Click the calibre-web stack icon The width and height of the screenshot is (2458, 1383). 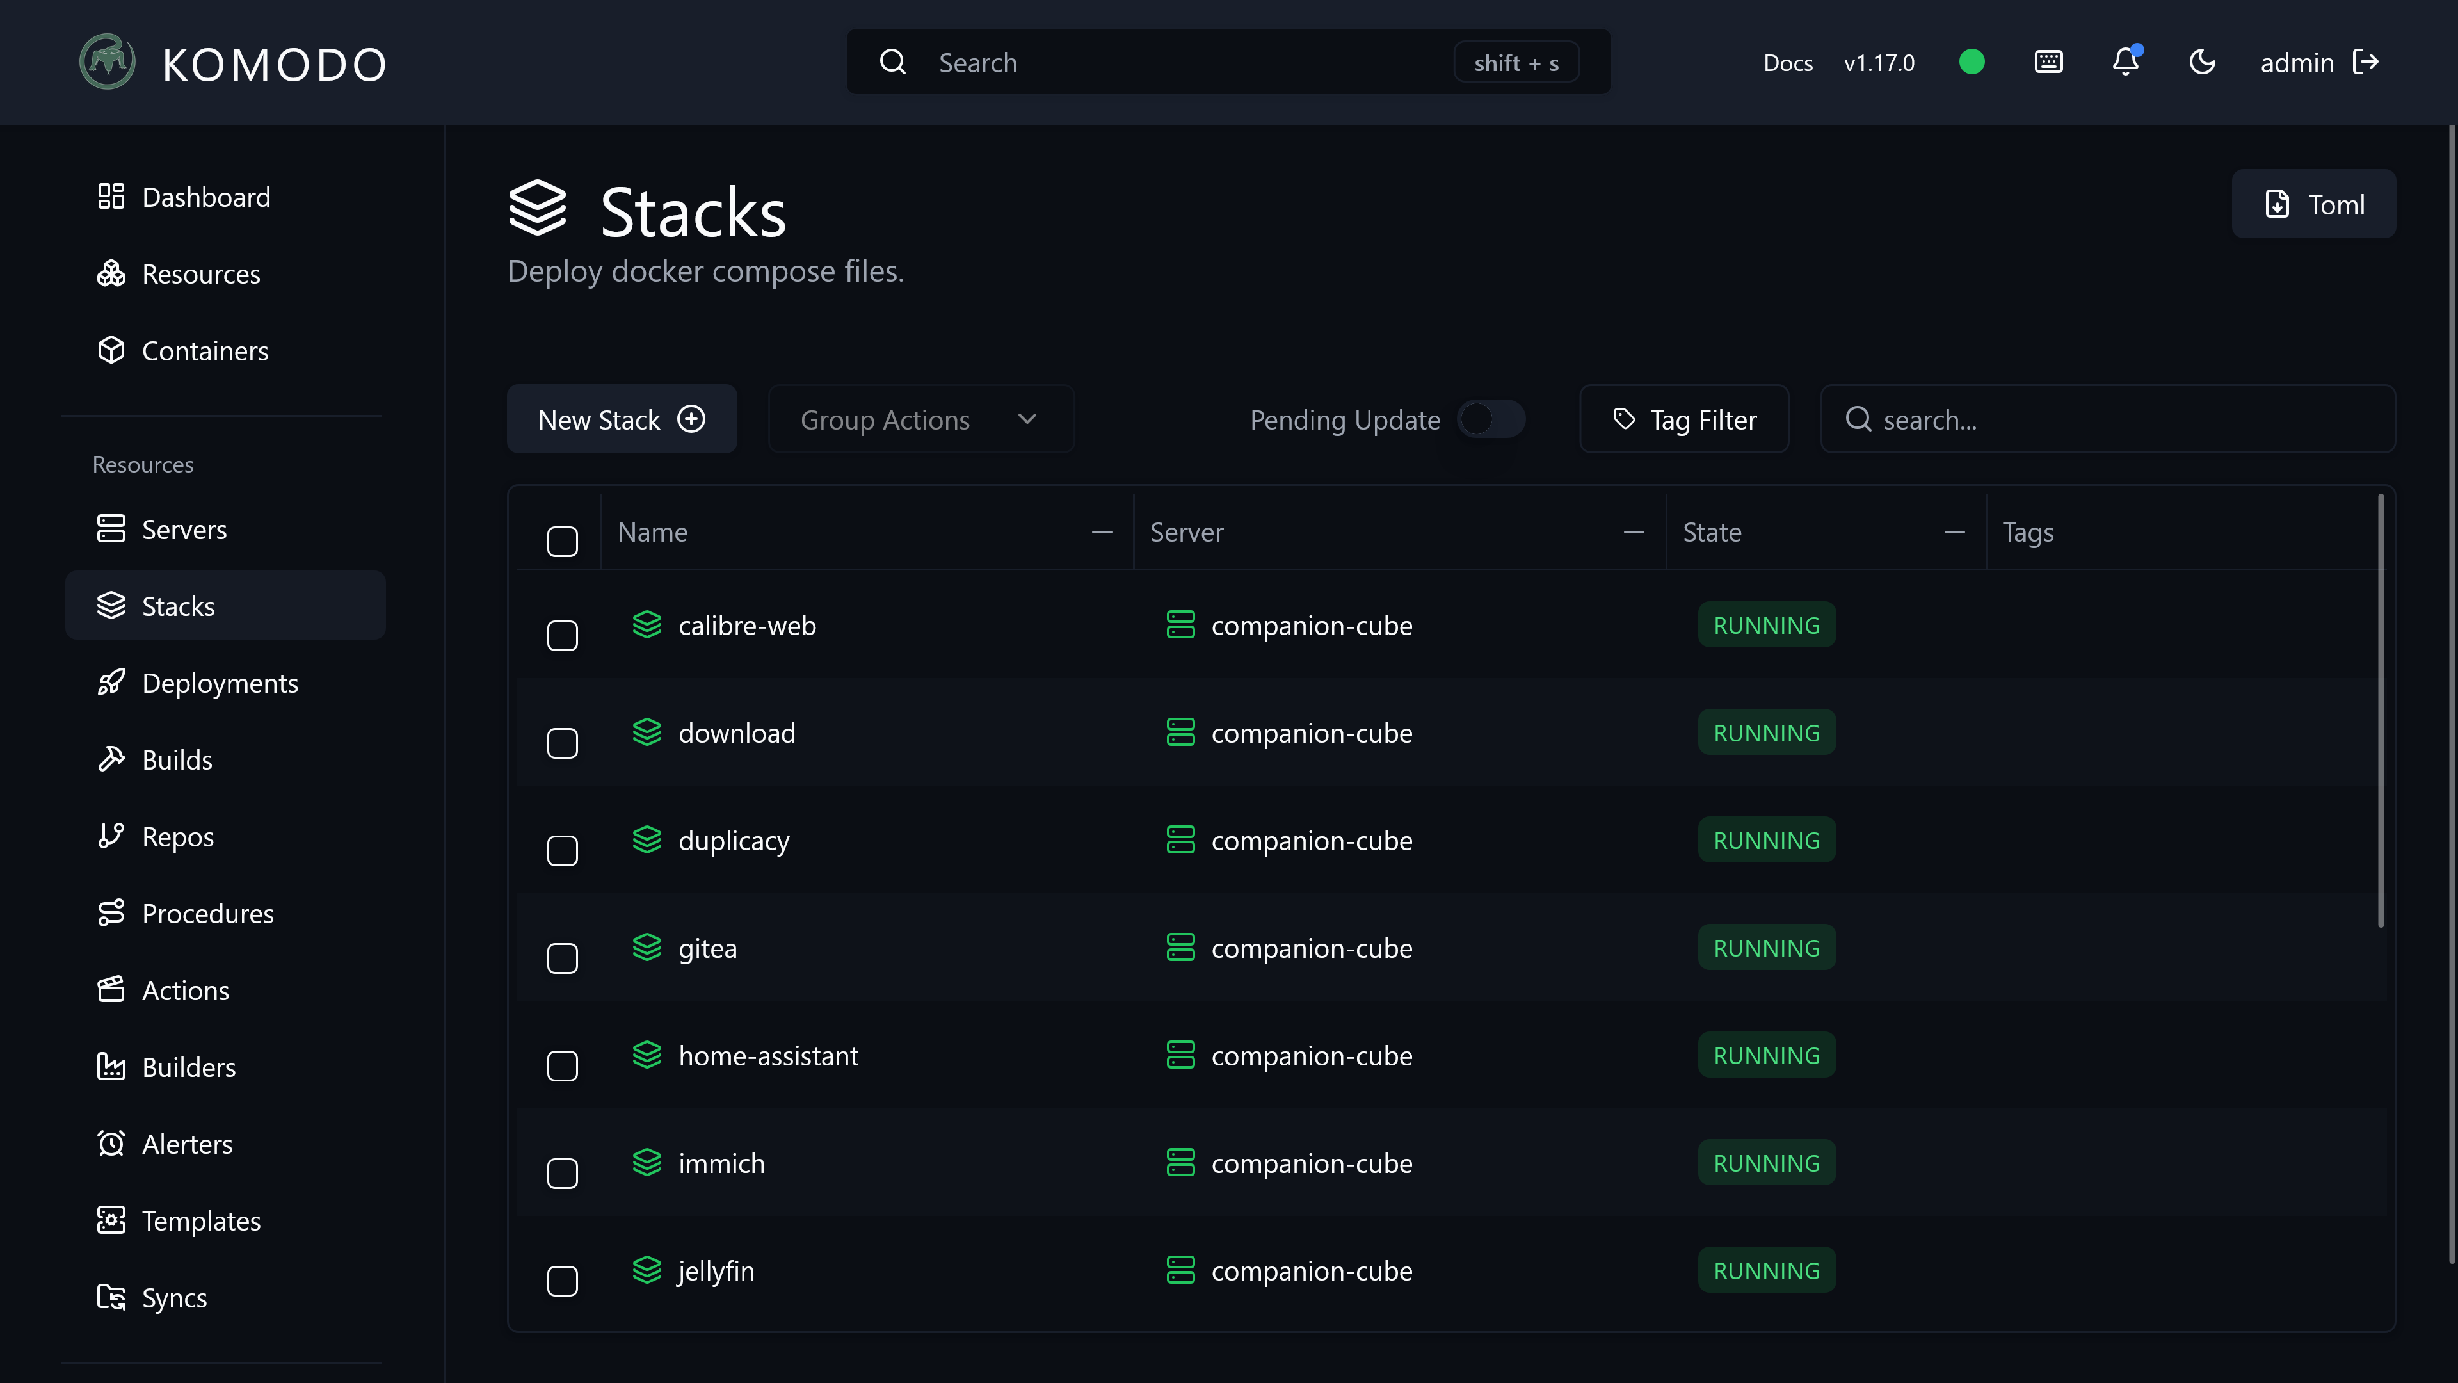647,624
